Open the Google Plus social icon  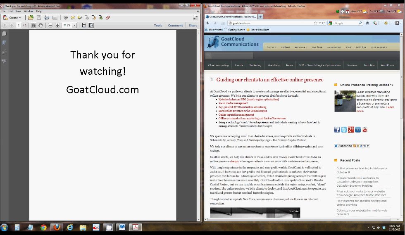pos(351,130)
